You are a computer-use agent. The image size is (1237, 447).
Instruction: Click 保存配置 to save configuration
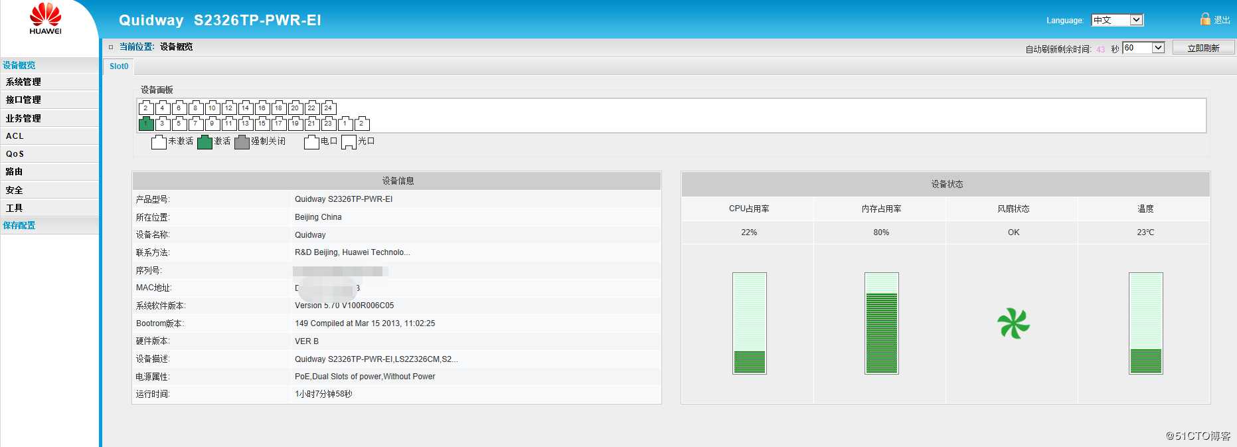(49, 225)
